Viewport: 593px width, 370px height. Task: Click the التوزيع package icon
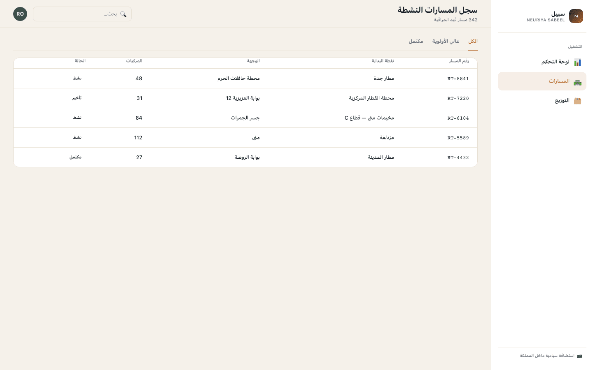coord(577,101)
